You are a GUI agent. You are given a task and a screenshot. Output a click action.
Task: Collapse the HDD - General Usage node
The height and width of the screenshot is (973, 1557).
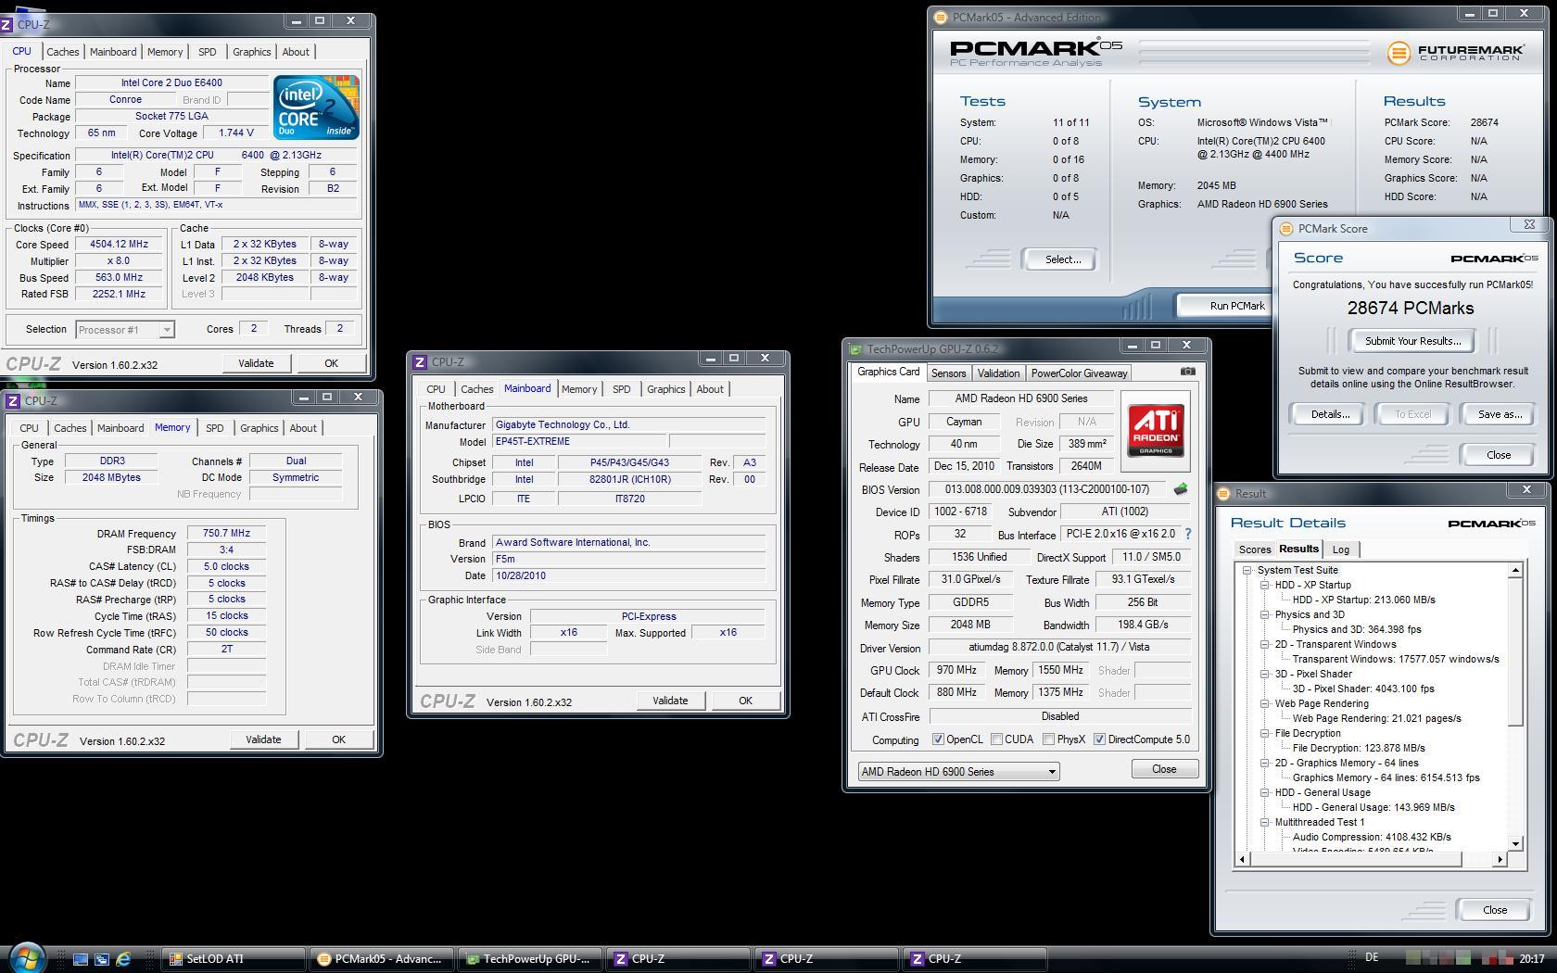pyautogui.click(x=1264, y=792)
